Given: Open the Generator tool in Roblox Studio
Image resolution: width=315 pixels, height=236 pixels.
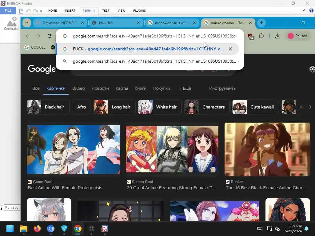Looking at the screenshot, I should click(x=12, y=24).
